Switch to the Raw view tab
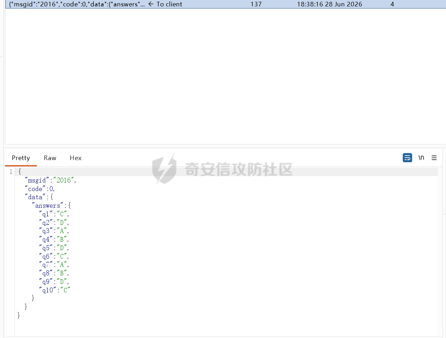Image resolution: width=446 pixels, height=338 pixels. [50, 158]
